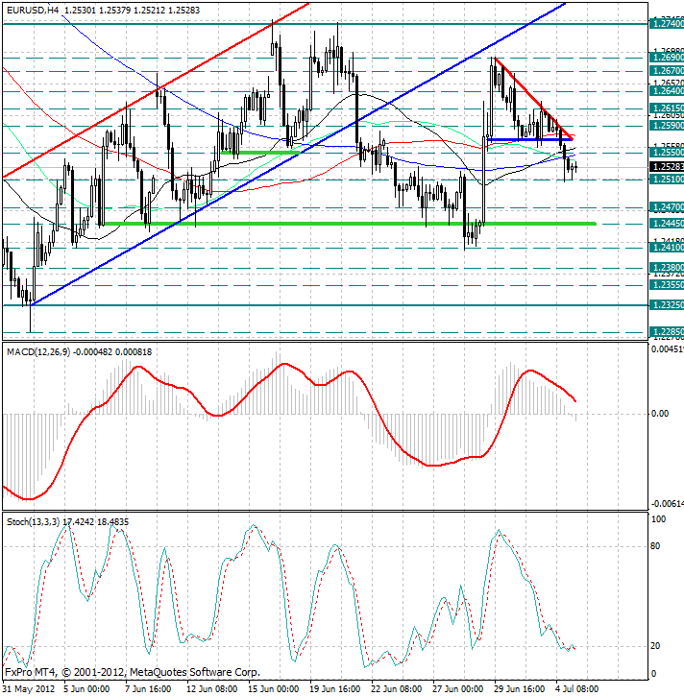684x696 pixels.
Task: Click the 1.2325 price level label
Action: [x=666, y=305]
